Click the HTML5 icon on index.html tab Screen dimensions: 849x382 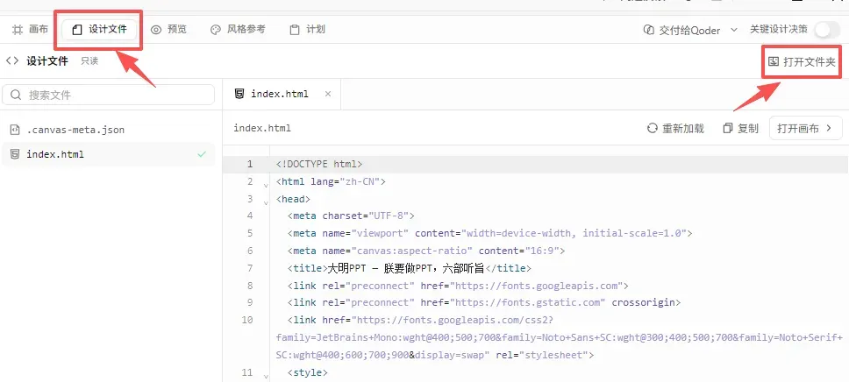(x=239, y=94)
